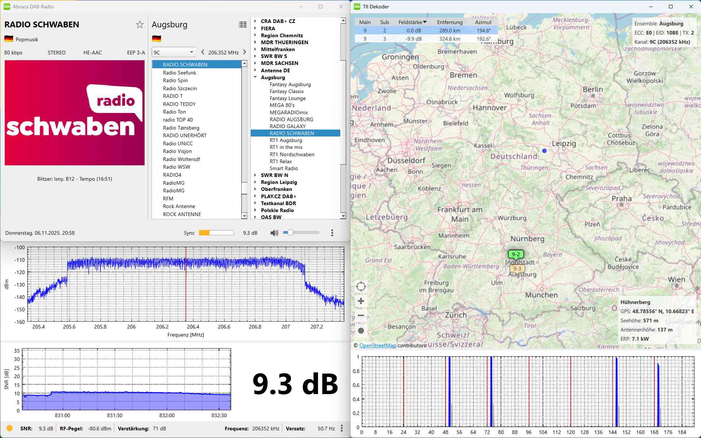The width and height of the screenshot is (701, 438).
Task: Open the 9C channel dropdown
Action: tap(174, 52)
